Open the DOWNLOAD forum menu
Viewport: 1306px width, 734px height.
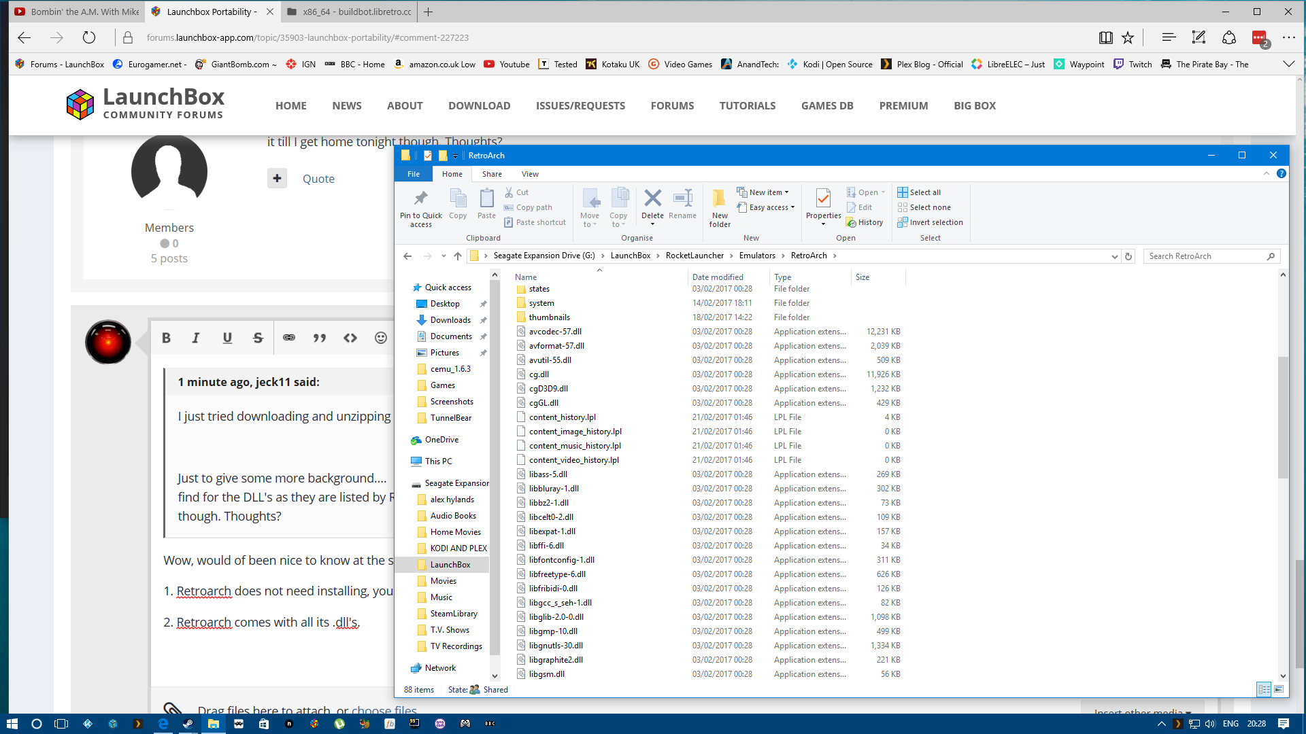click(479, 106)
